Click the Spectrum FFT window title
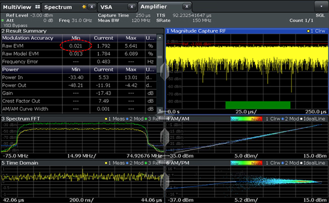This screenshot has width=329, height=203. point(21,119)
